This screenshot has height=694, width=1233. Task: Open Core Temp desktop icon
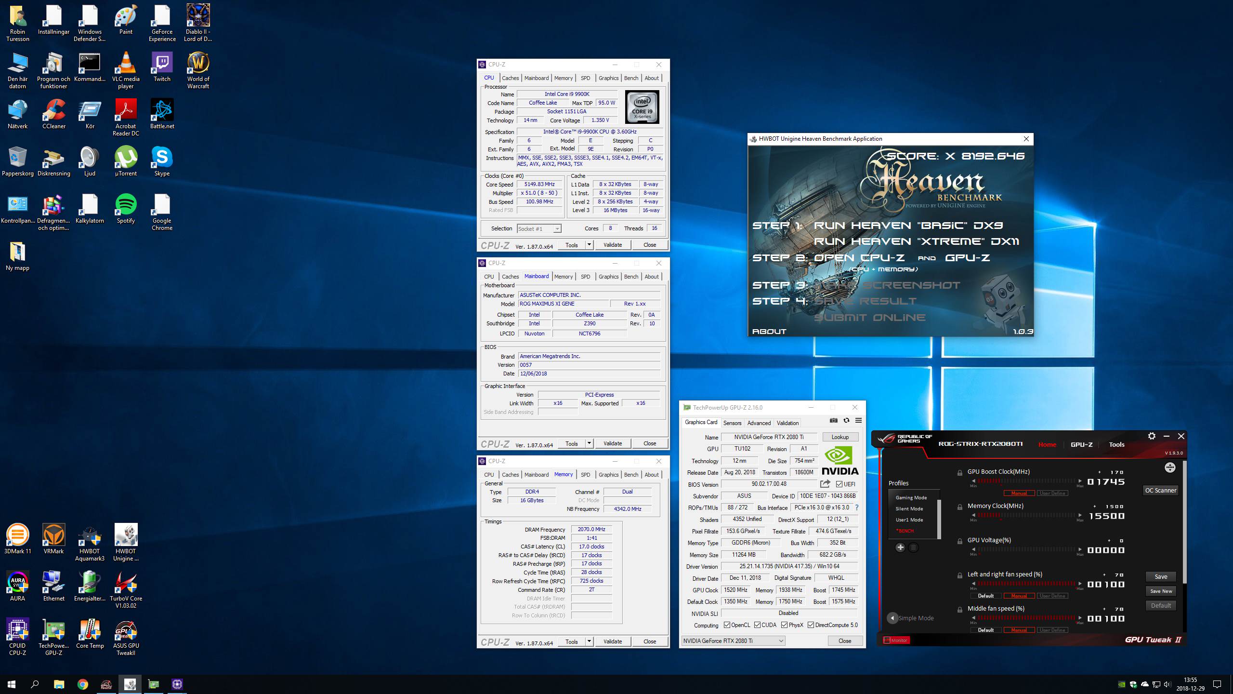(90, 633)
